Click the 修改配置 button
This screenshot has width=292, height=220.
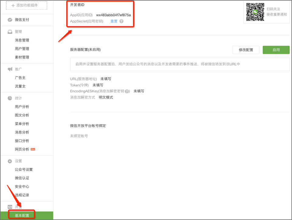click(x=246, y=50)
